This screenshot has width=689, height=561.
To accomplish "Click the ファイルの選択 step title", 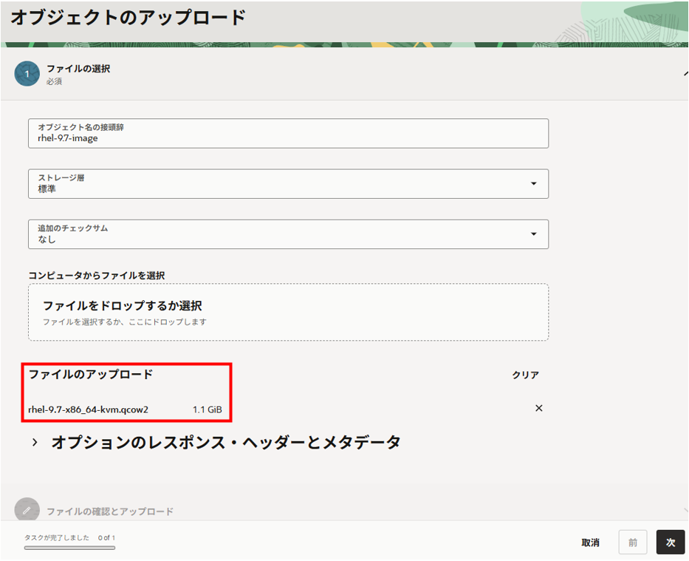I will [x=78, y=69].
